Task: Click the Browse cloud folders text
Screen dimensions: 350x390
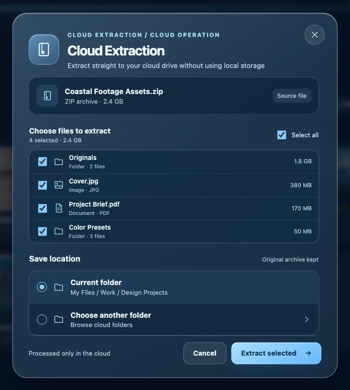Action: point(102,325)
